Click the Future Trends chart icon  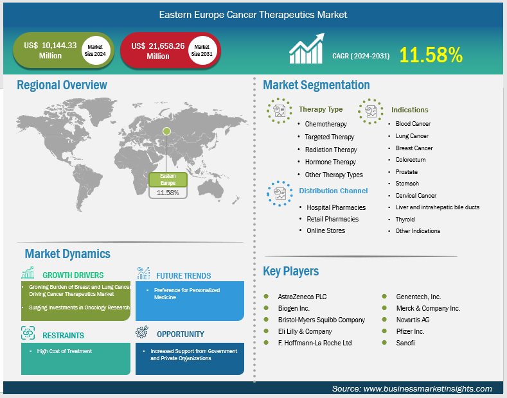pos(143,273)
